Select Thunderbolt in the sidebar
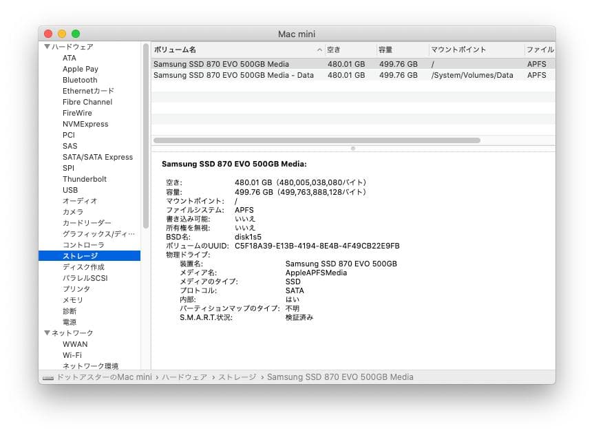This screenshot has height=435, width=594. click(x=85, y=179)
